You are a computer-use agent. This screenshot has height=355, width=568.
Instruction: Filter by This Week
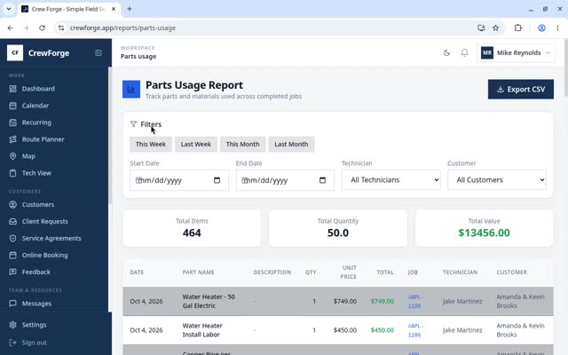tap(151, 144)
